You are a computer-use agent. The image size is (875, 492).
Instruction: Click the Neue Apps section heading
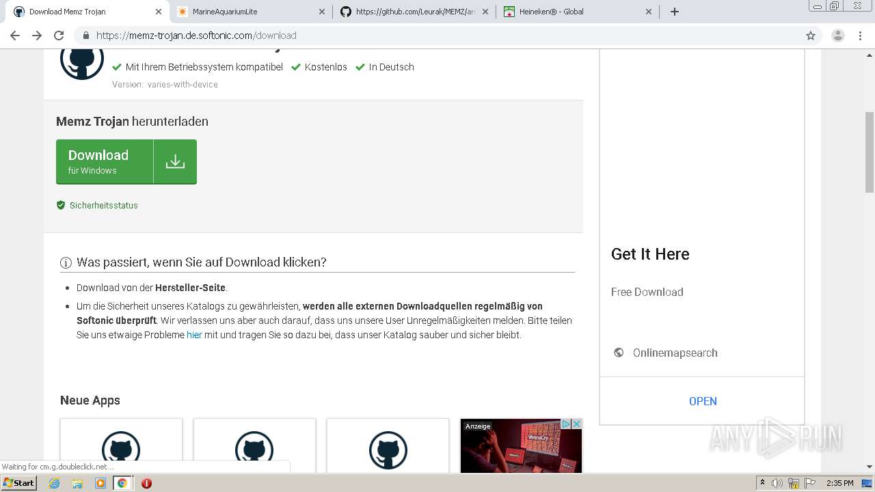pyautogui.click(x=90, y=400)
